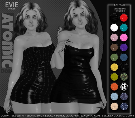The width and height of the screenshot is (135, 118).
Task: Select the hot pink color swatch
Action: 124,37
